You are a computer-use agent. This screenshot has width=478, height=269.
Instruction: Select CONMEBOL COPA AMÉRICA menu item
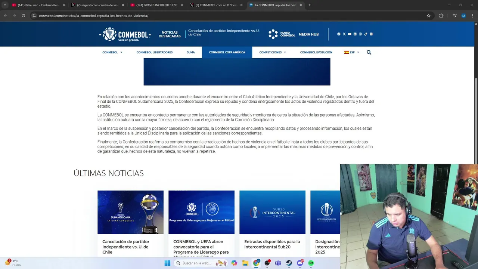[x=227, y=52]
